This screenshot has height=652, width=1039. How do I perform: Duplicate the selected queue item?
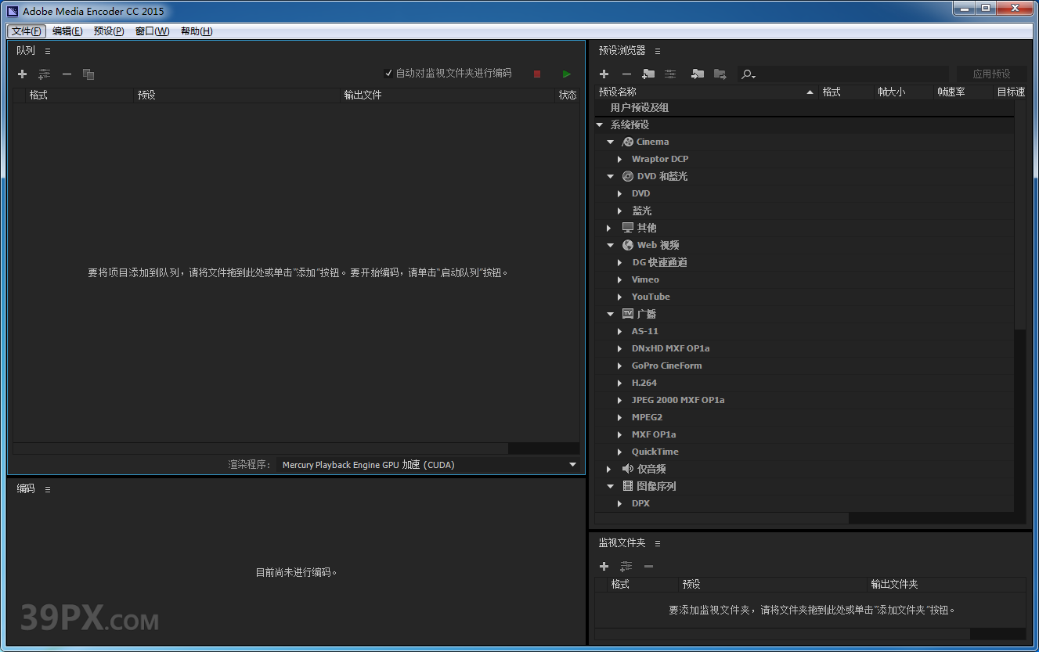tap(88, 74)
